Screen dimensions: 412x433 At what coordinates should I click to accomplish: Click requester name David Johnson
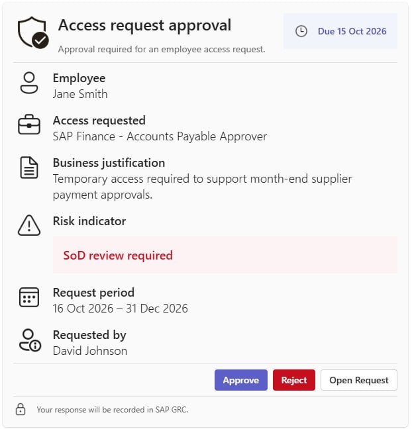[x=90, y=351]
